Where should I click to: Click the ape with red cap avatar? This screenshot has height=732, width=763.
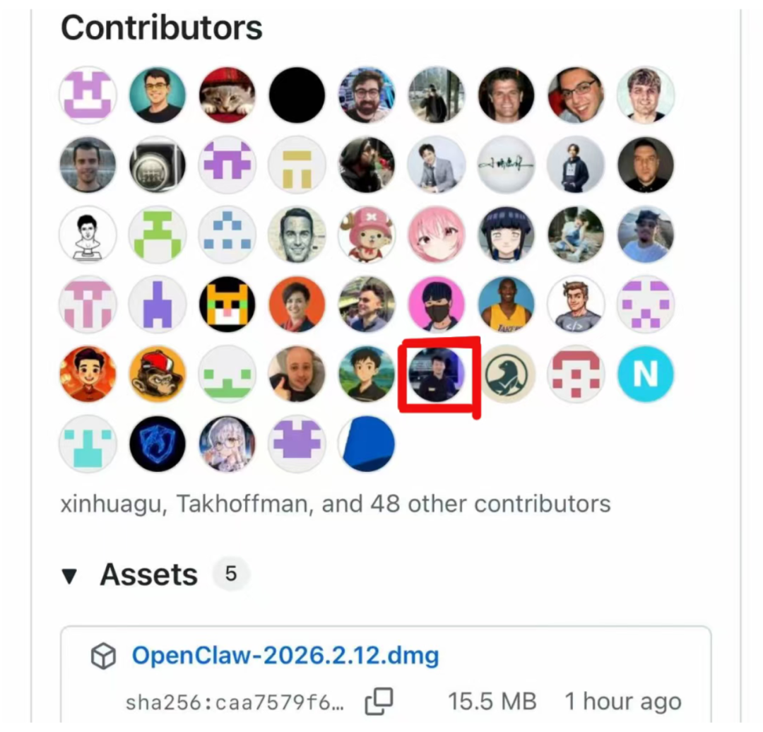pyautogui.click(x=158, y=374)
